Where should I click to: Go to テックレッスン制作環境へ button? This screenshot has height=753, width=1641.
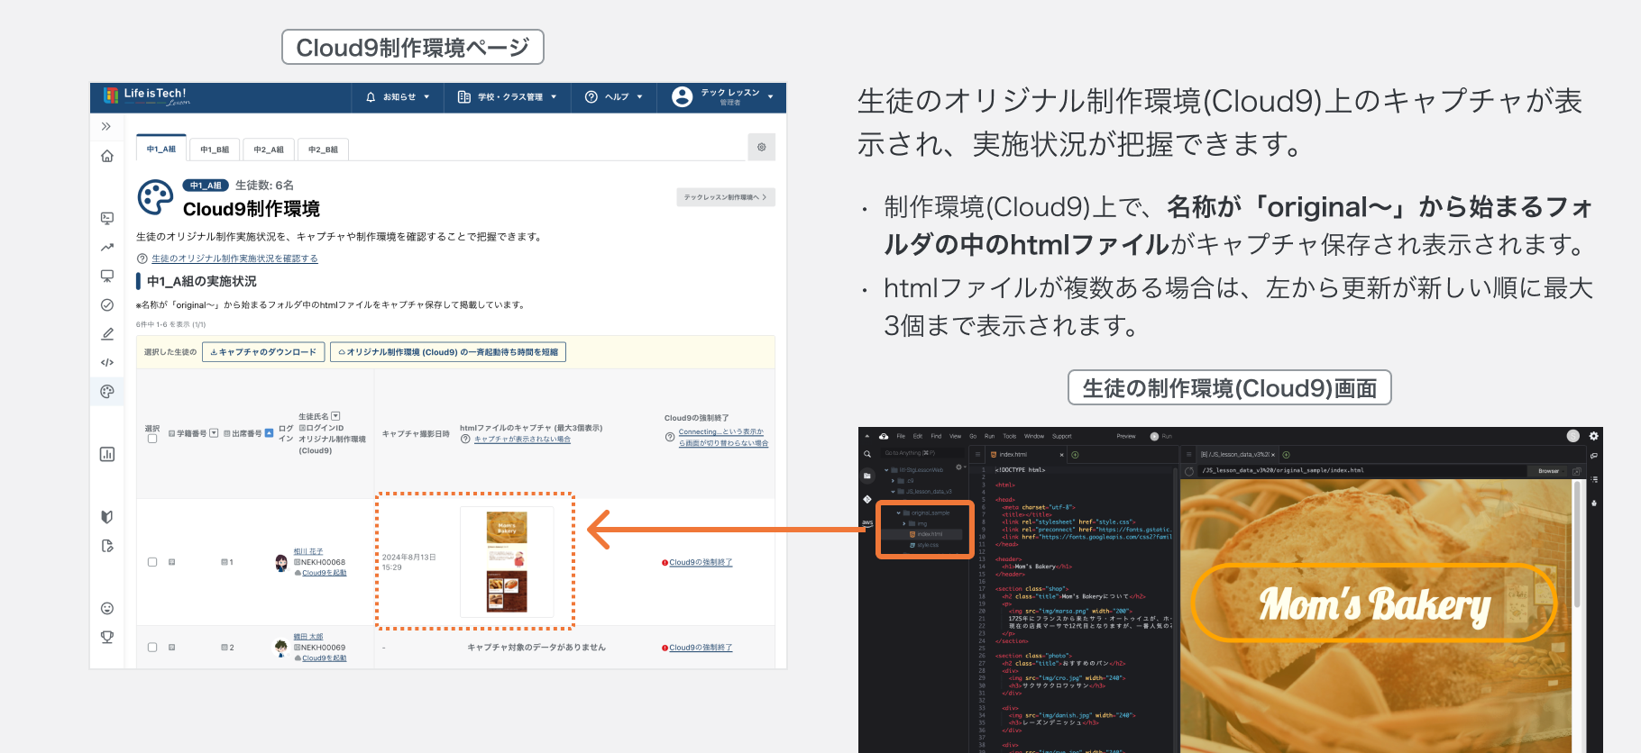(x=726, y=197)
